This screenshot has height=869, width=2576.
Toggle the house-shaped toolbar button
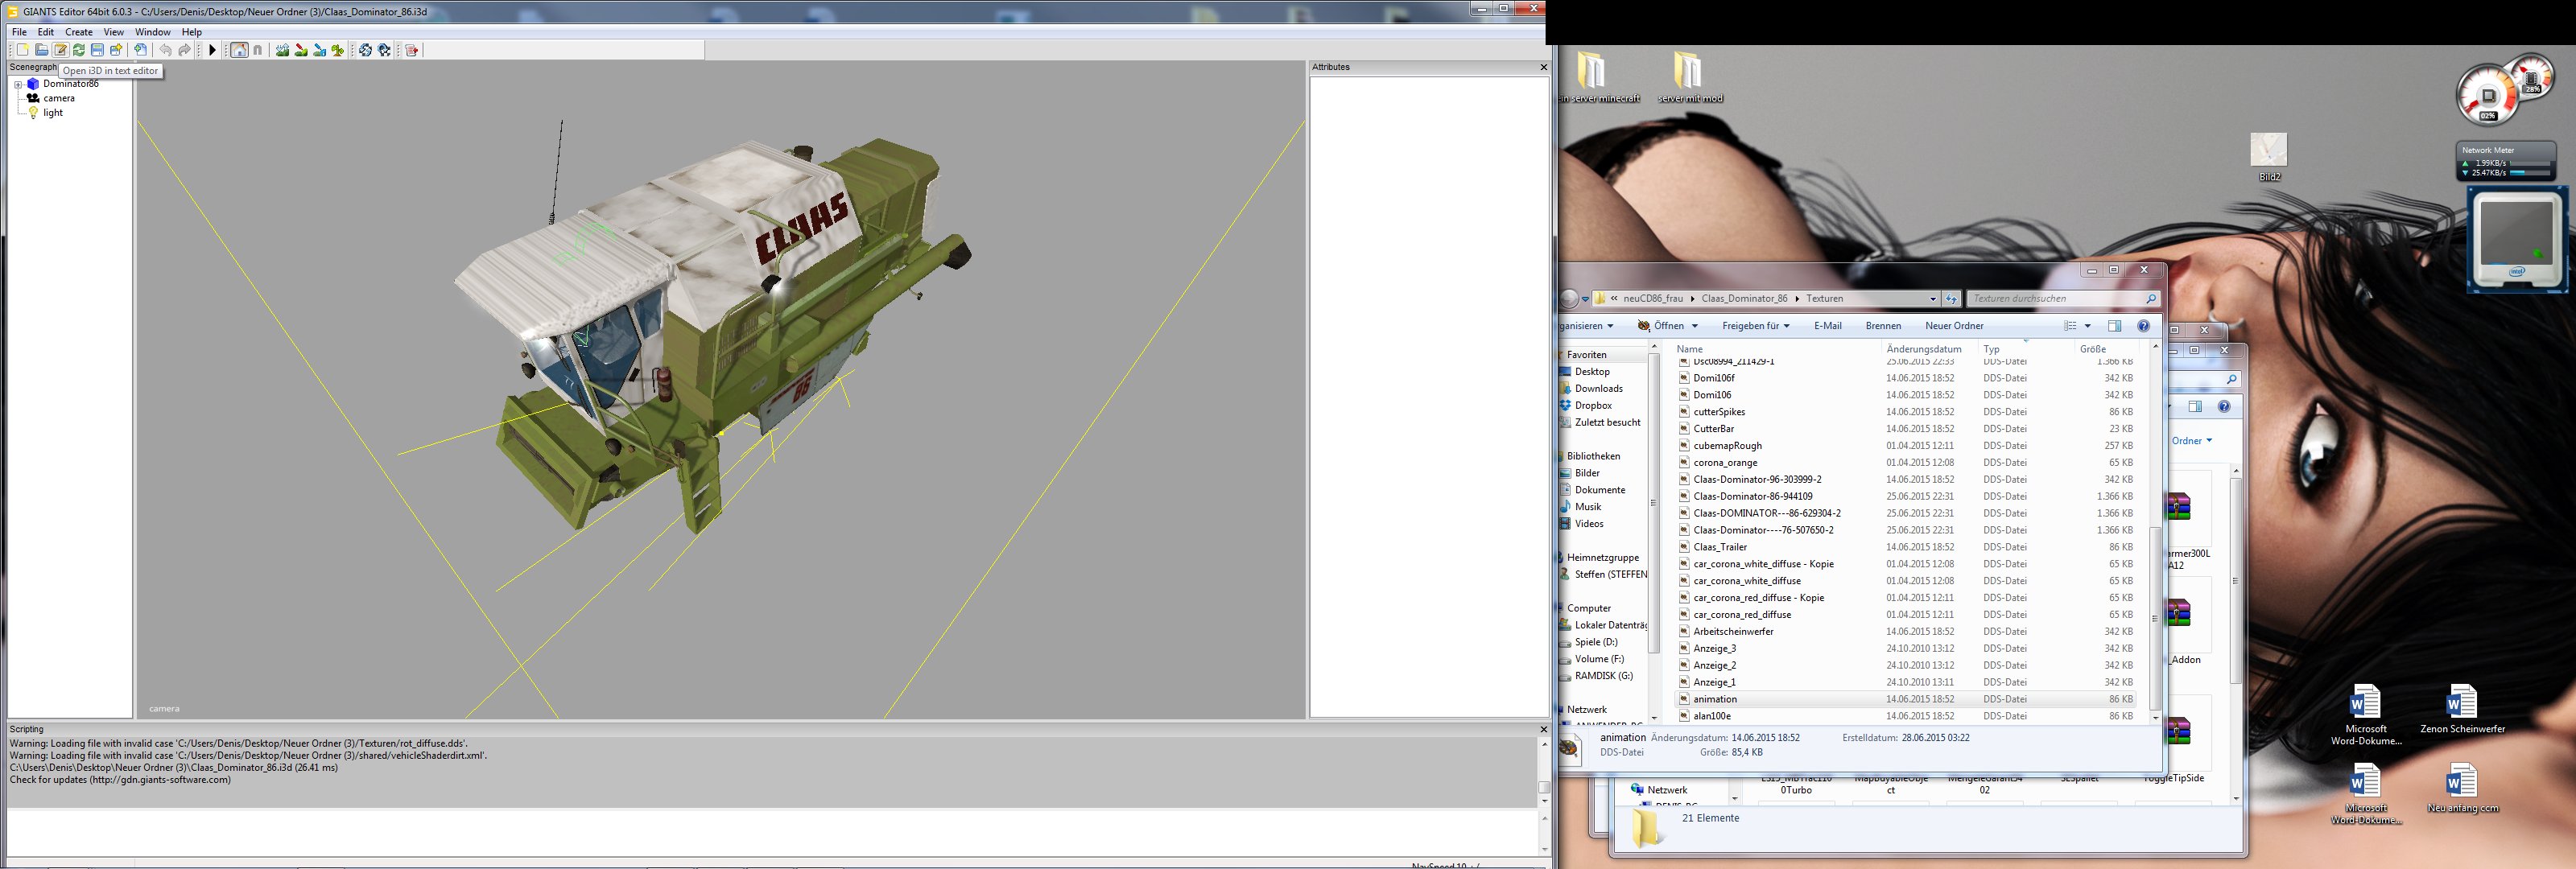click(x=239, y=50)
